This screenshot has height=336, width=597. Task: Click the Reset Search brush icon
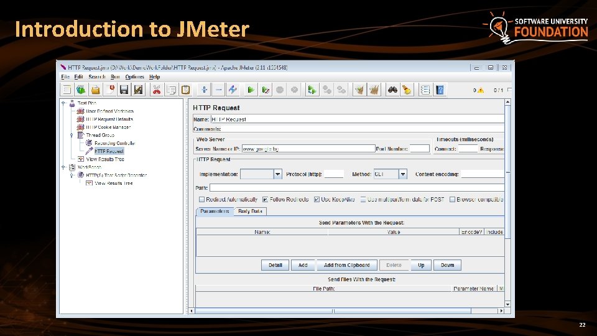pos(407,90)
